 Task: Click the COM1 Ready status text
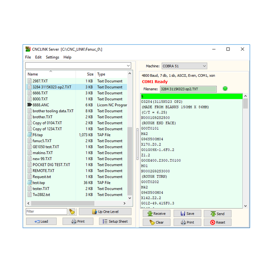pos(154,81)
